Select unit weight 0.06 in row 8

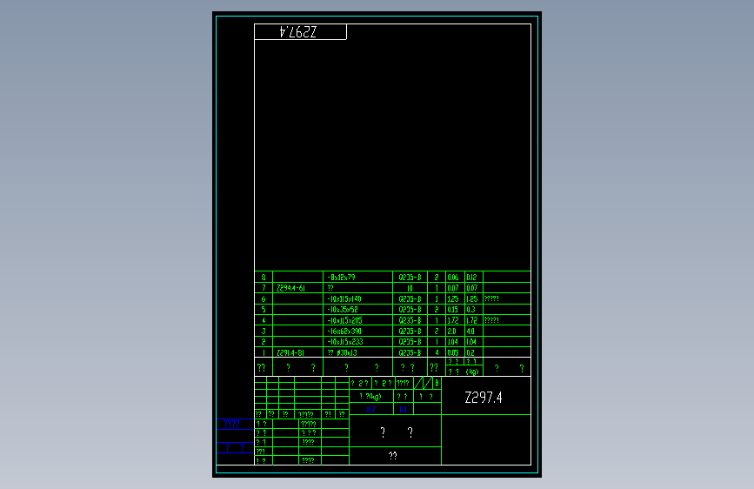click(x=453, y=278)
